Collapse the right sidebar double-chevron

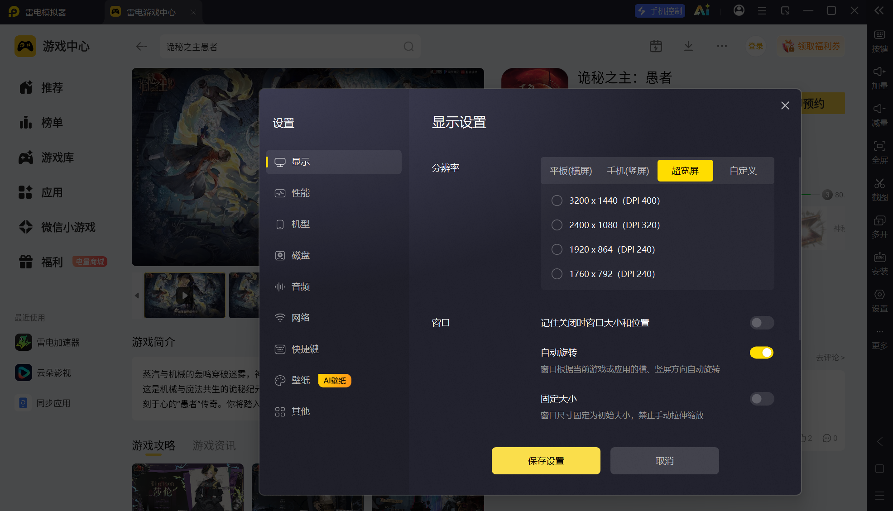point(879,10)
